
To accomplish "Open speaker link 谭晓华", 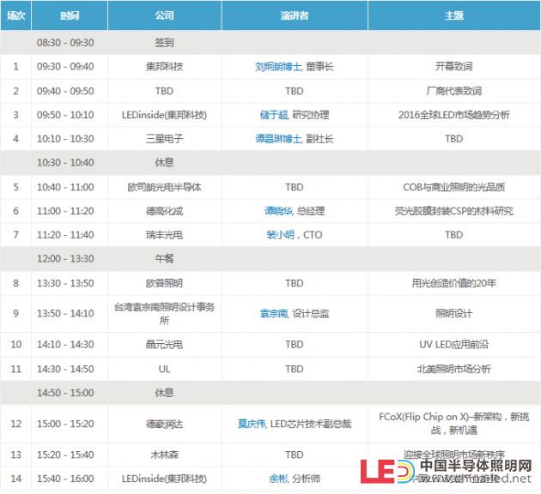I will click(278, 211).
